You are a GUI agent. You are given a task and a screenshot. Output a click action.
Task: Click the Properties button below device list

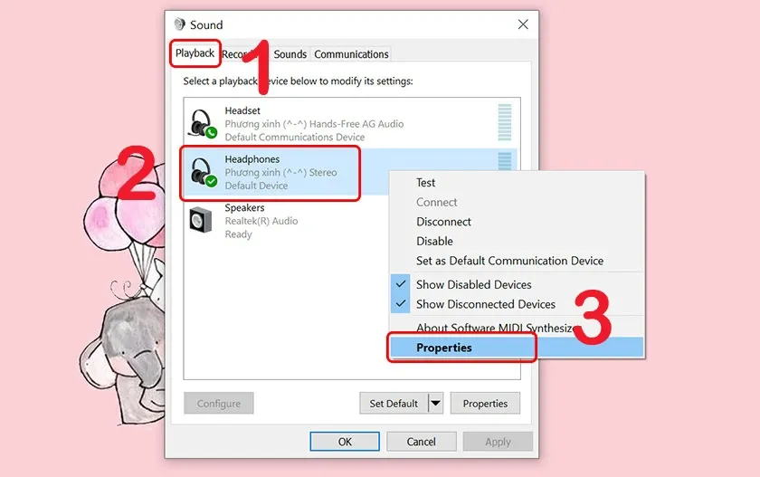(x=485, y=404)
